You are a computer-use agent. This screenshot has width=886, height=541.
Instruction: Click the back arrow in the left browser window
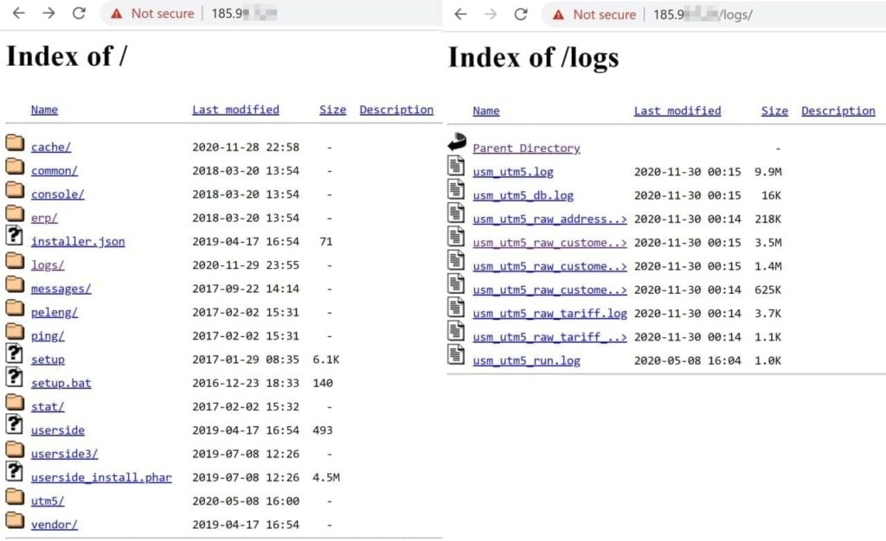pyautogui.click(x=19, y=13)
